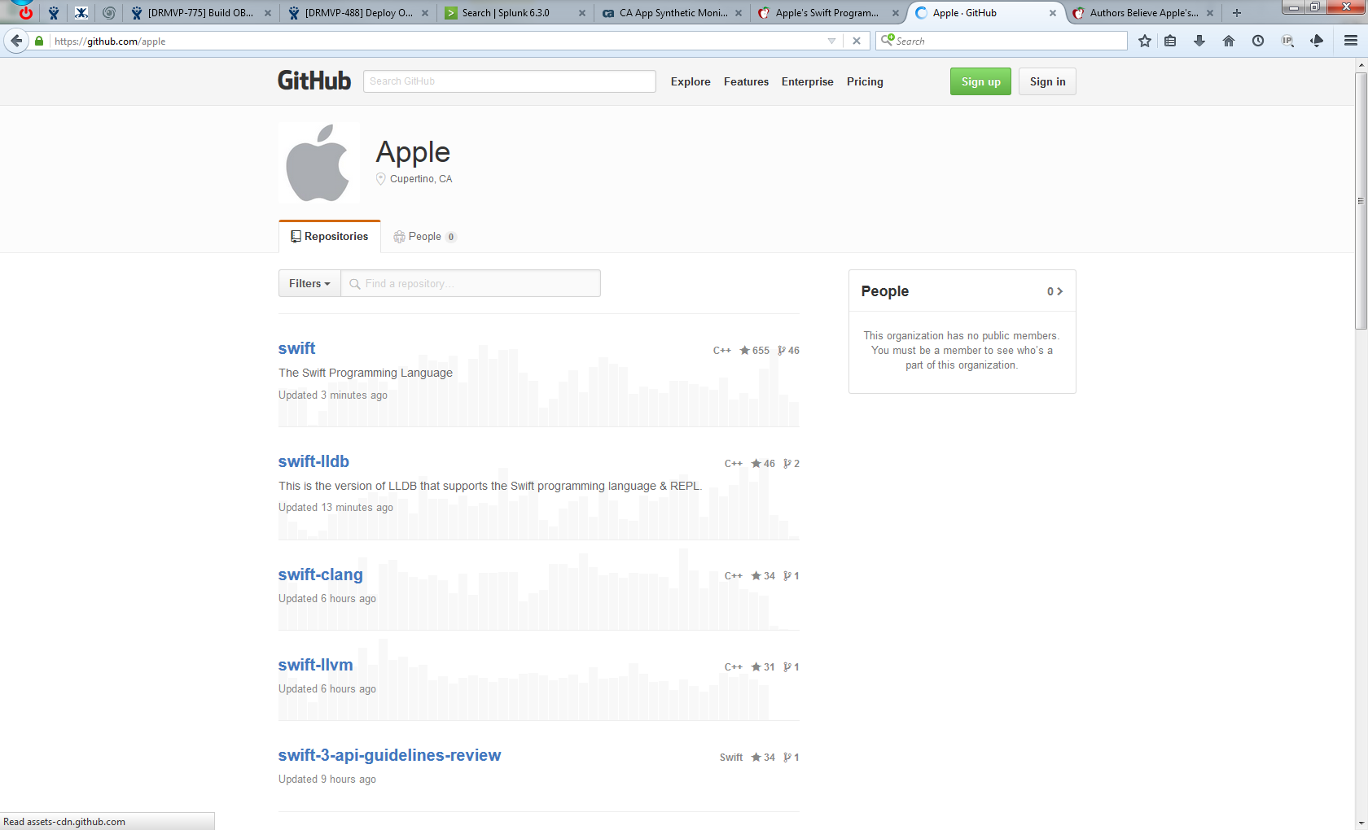Screen dimensions: 1368x830
Task: Open the swift-clang repository link
Action: [x=321, y=574]
